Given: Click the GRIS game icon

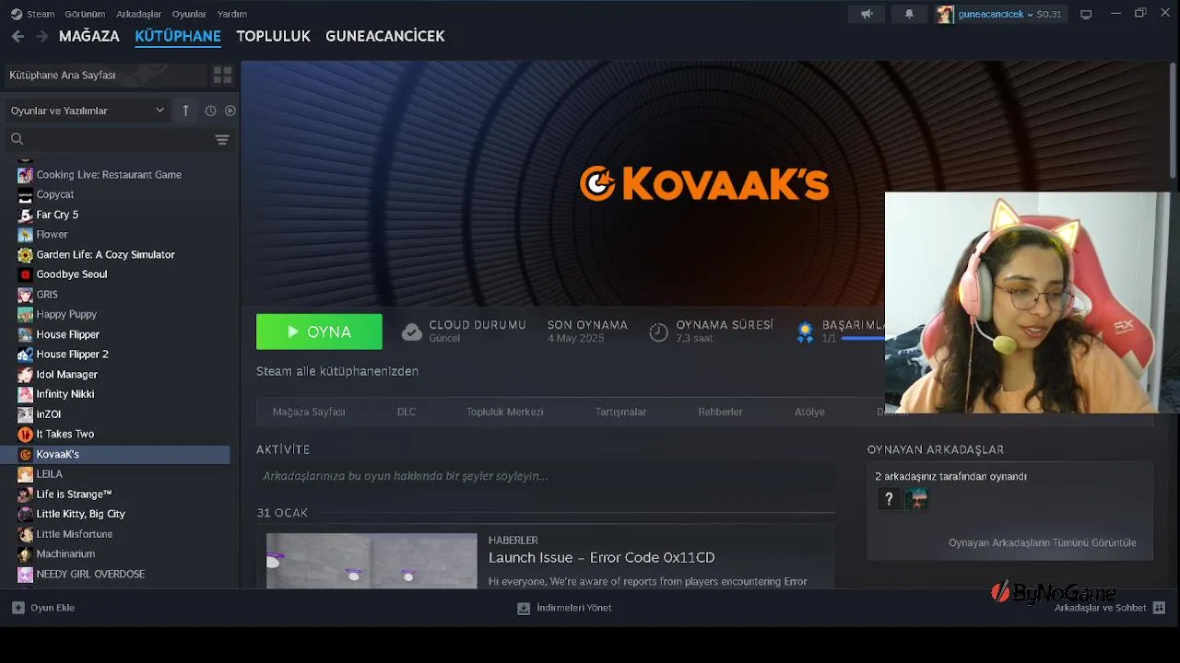Looking at the screenshot, I should [x=25, y=295].
